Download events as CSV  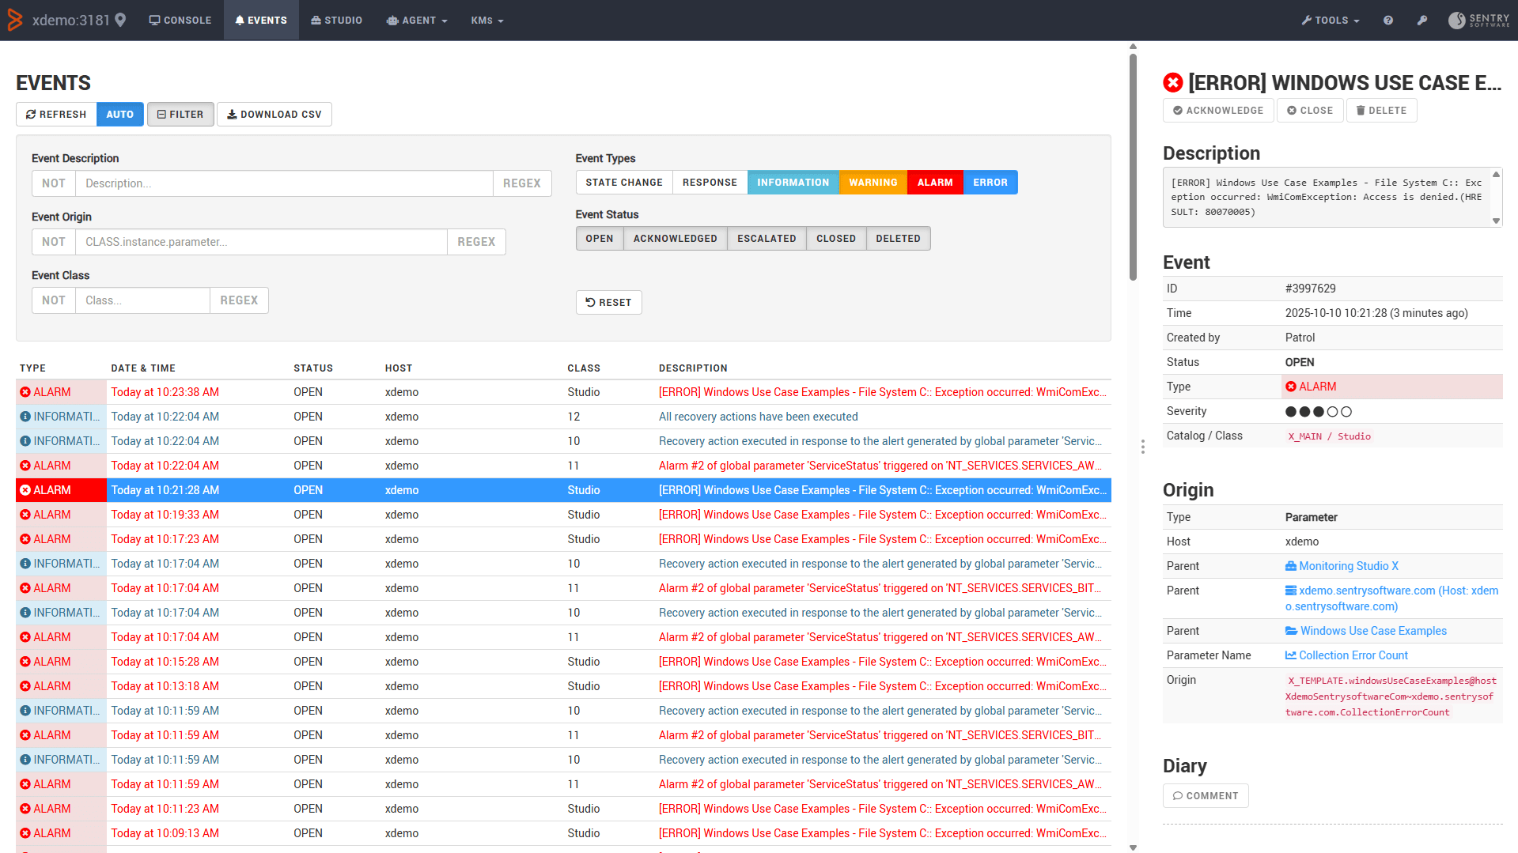(274, 115)
